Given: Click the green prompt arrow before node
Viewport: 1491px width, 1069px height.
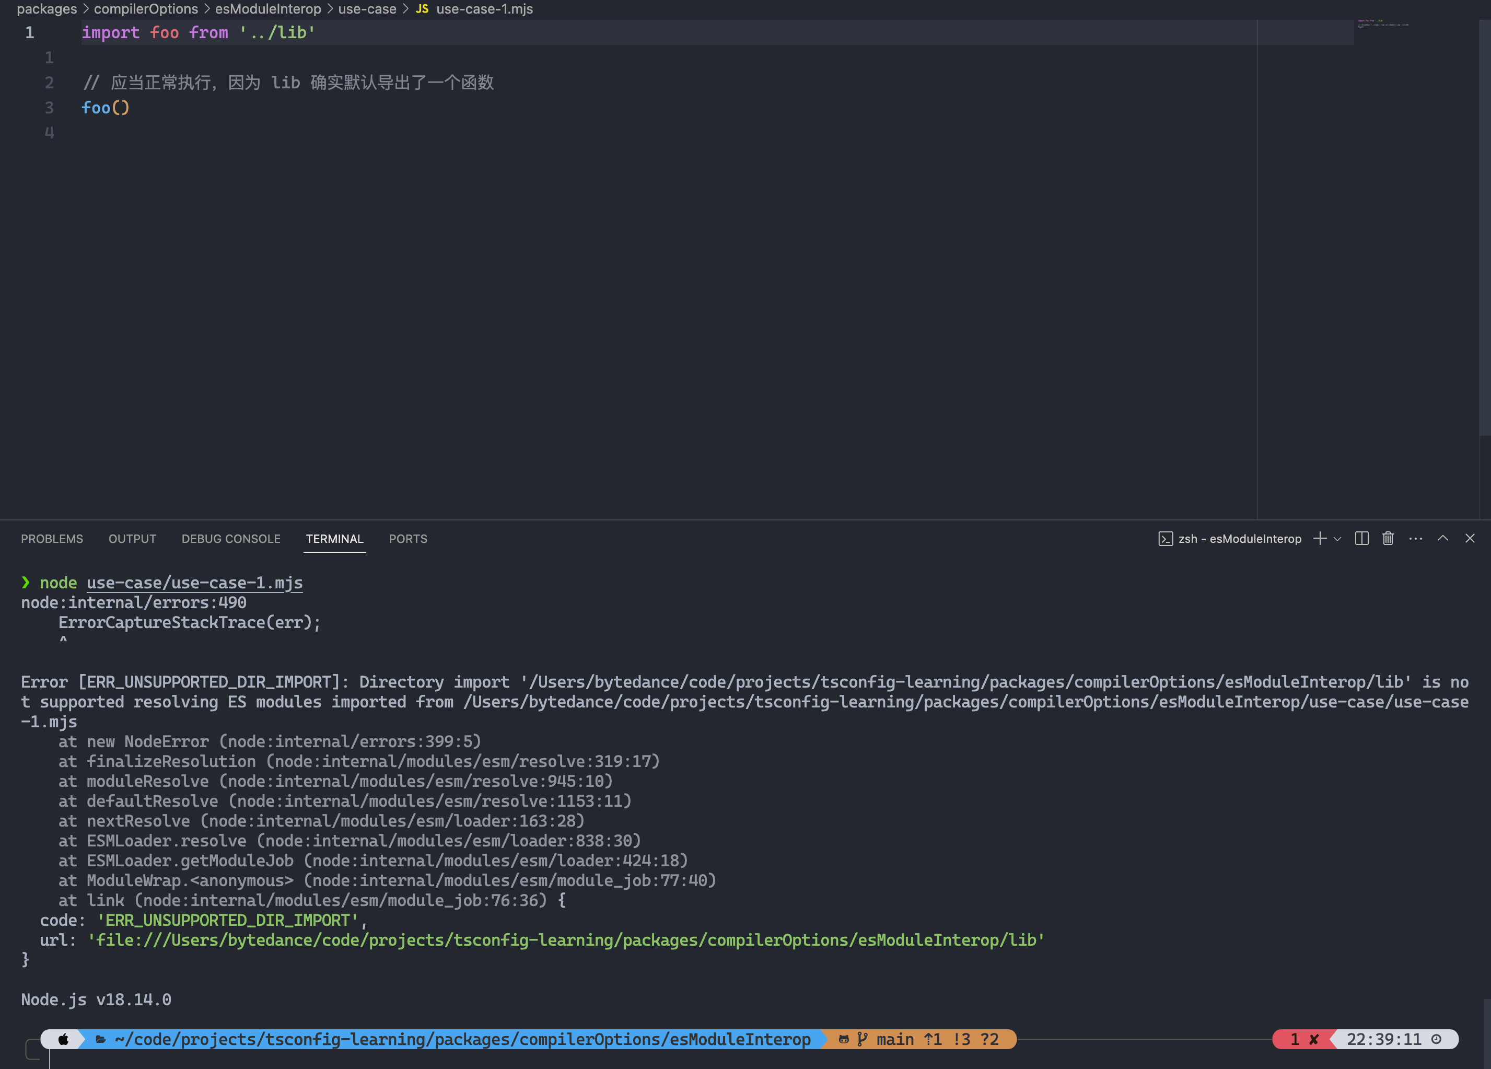Looking at the screenshot, I should click(26, 582).
